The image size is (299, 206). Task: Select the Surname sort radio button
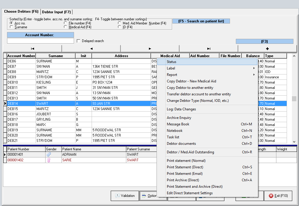pos(11,27)
